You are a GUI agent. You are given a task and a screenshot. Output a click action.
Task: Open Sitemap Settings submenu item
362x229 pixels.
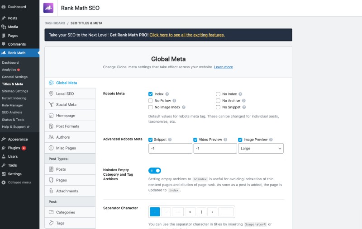click(15, 91)
